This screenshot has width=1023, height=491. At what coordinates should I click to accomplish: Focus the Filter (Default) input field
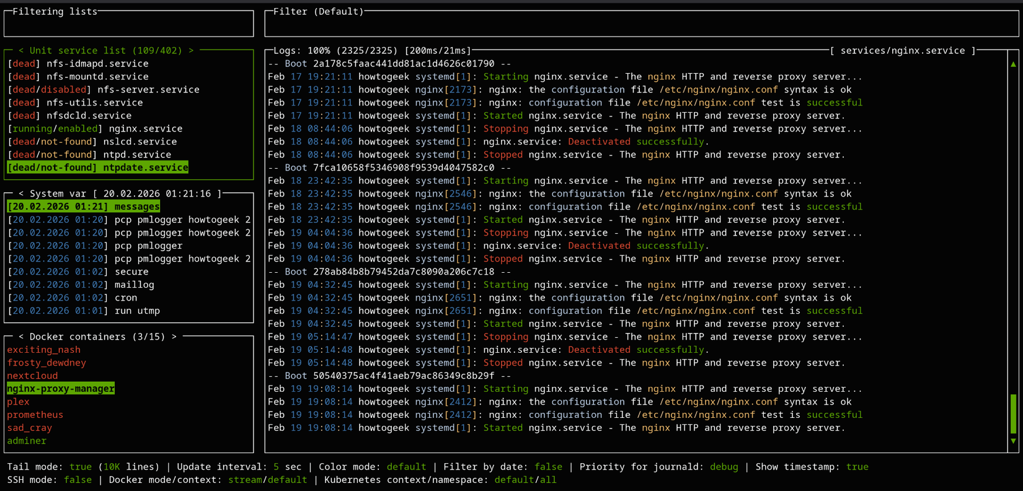click(x=641, y=25)
